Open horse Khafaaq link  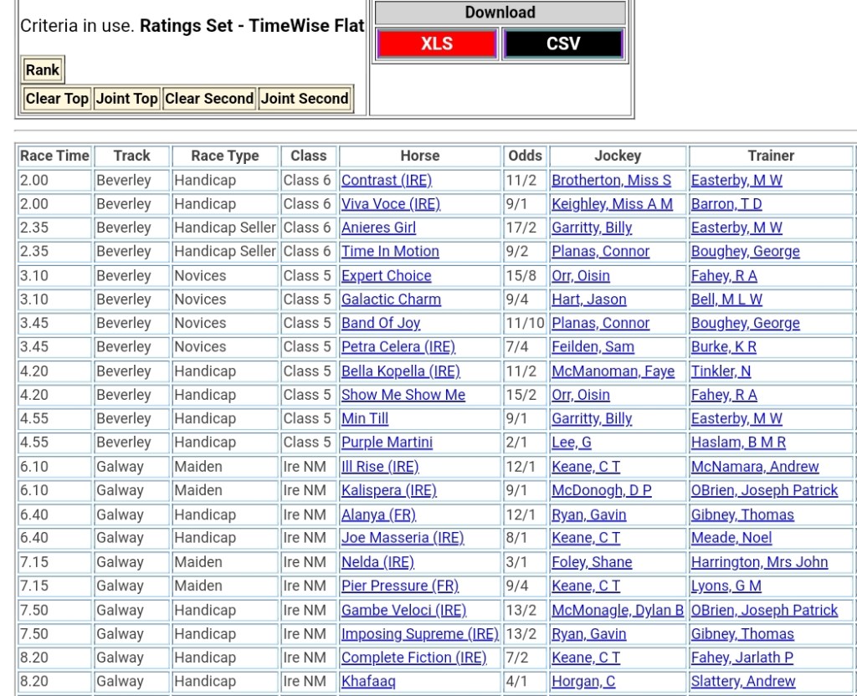point(368,682)
